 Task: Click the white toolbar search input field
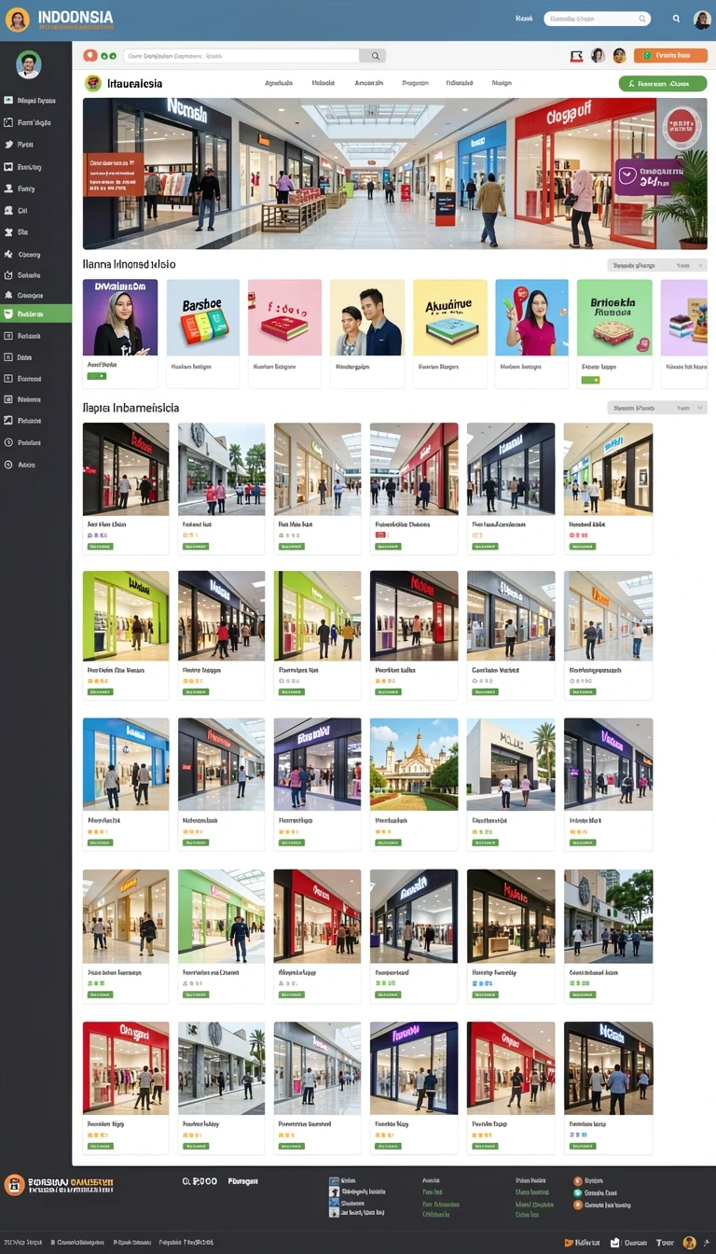point(241,56)
